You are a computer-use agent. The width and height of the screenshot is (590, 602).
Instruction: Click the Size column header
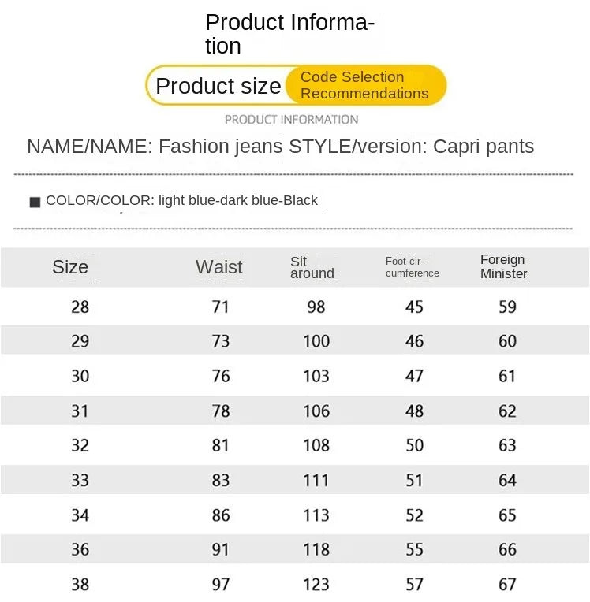pyautogui.click(x=70, y=267)
